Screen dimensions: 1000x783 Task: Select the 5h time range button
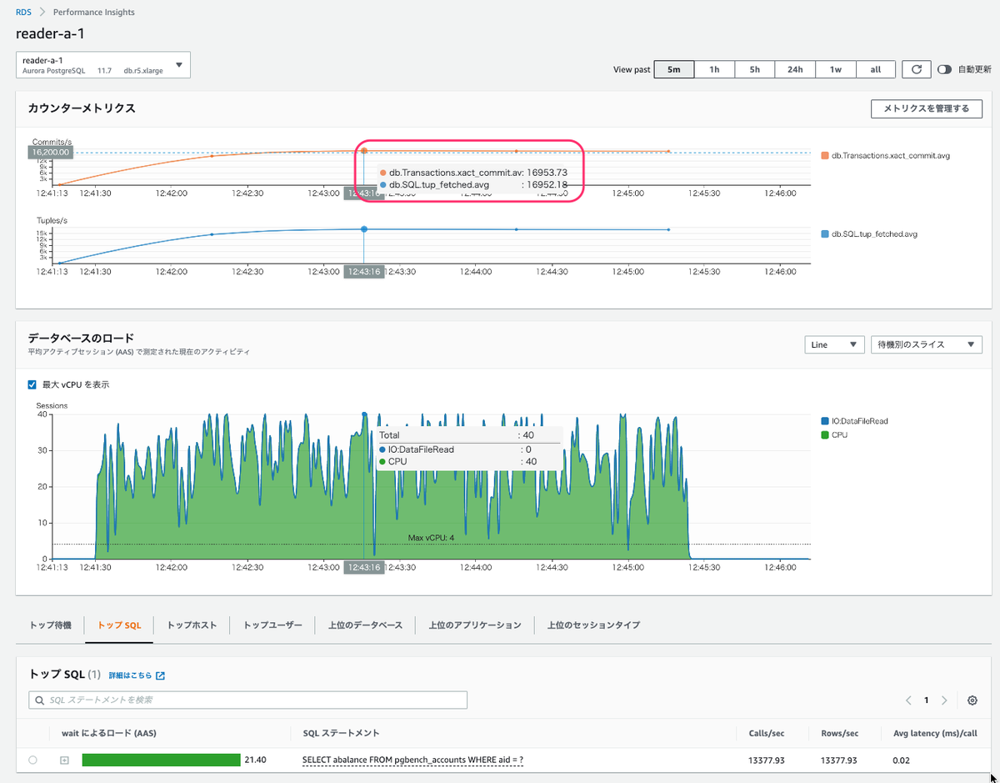pyautogui.click(x=754, y=69)
